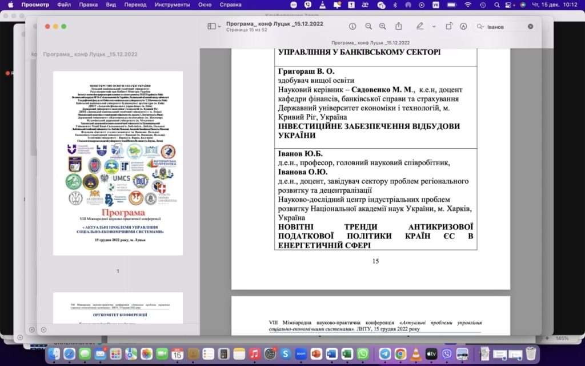Open the Вид menu
585x366 pixels.
click(111, 5)
